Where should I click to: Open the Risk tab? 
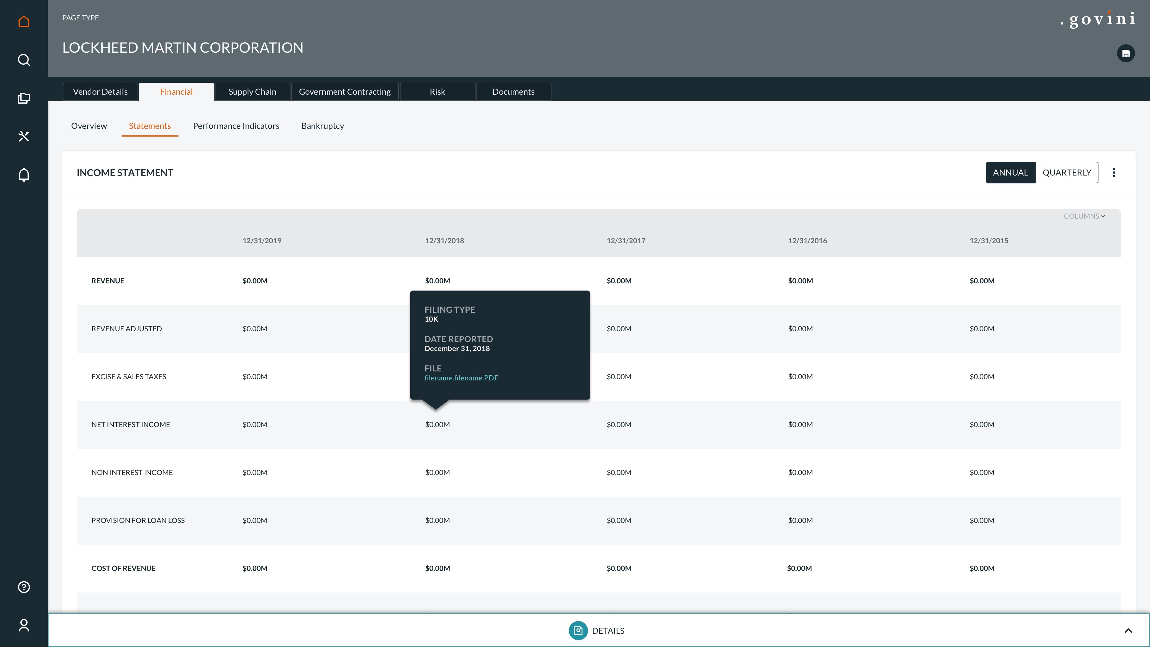click(x=437, y=92)
